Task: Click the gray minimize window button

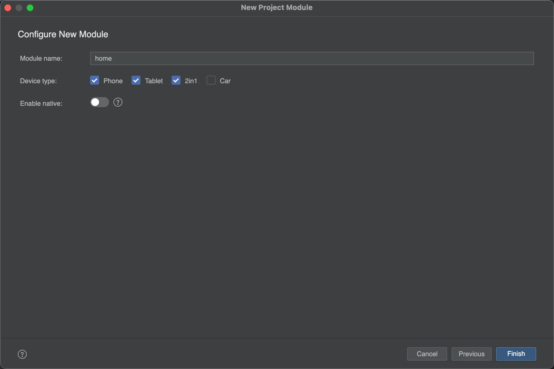Action: 19,8
